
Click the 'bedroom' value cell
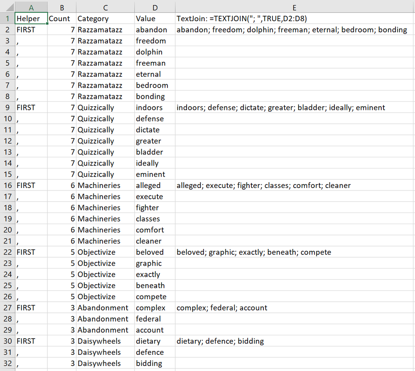pos(155,85)
